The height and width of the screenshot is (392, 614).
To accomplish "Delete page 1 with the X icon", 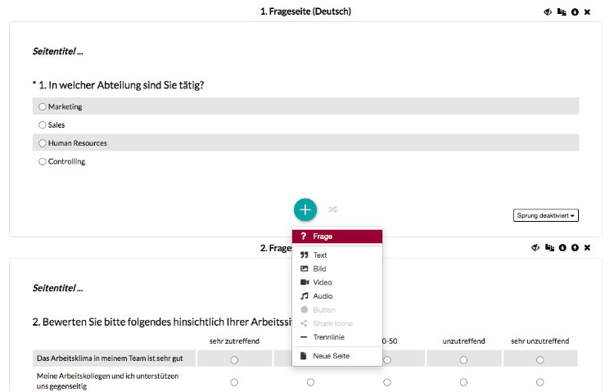I will [587, 12].
